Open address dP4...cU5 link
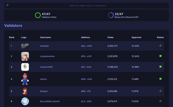Viewport: 173px width, 107px height. pos(86,56)
